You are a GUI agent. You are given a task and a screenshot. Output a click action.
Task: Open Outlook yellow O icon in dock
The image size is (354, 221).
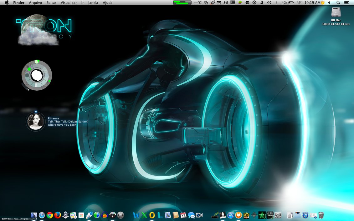(152, 215)
